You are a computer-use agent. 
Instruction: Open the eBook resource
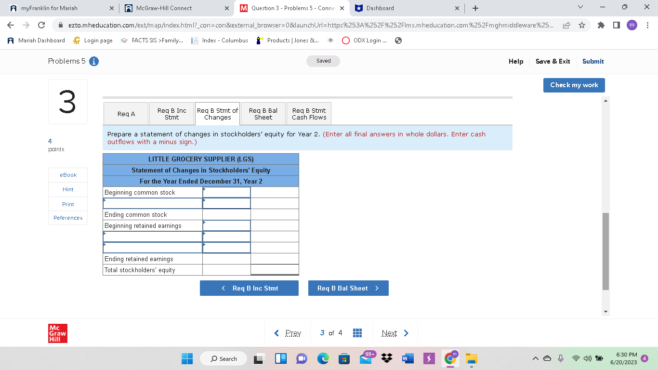68,175
